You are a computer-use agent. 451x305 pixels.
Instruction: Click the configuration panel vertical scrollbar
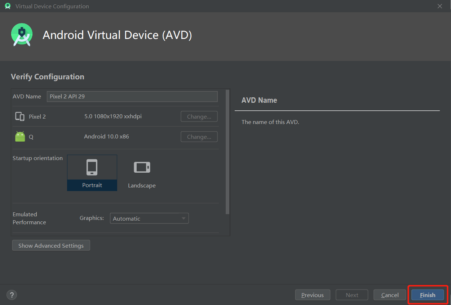[227, 152]
